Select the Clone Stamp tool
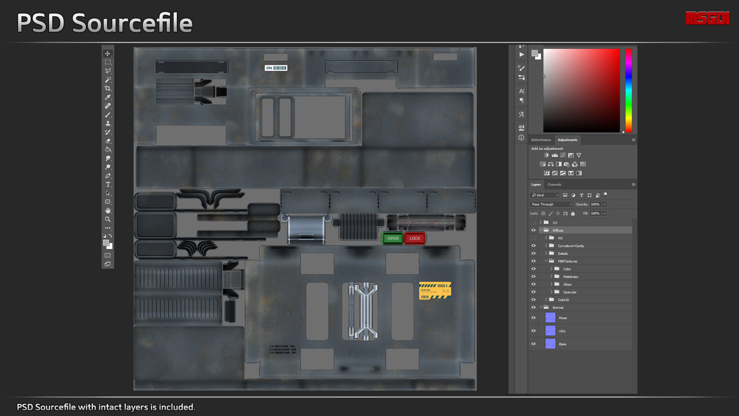Screen dimensions: 739x416 coord(108,123)
